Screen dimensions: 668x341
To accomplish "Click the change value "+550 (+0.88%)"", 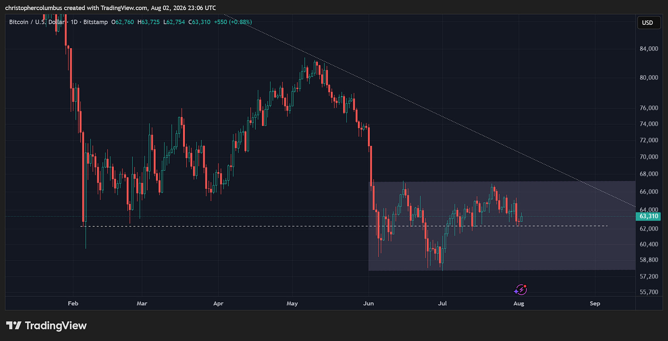I will pyautogui.click(x=232, y=22).
